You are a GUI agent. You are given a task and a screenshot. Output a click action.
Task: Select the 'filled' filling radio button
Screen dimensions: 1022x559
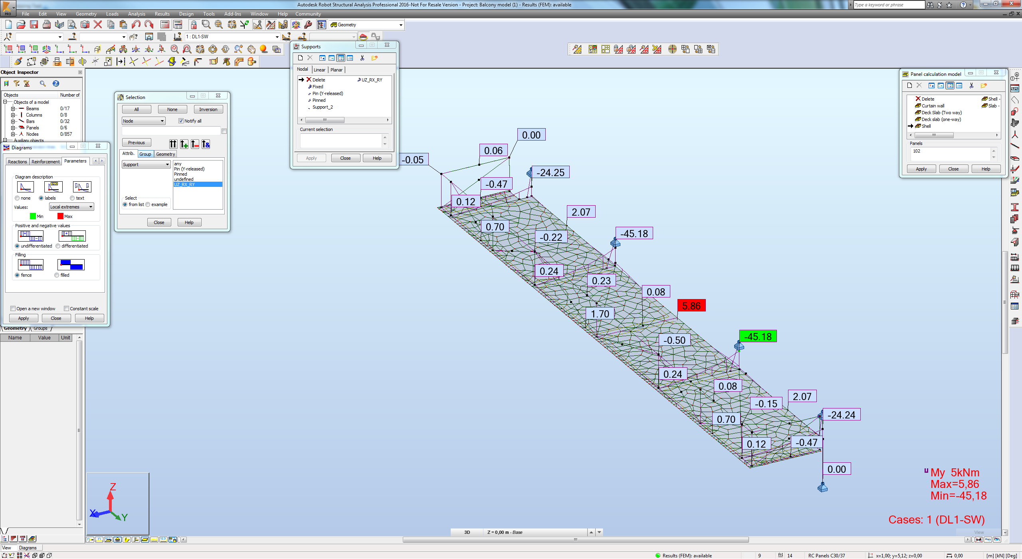(x=57, y=275)
